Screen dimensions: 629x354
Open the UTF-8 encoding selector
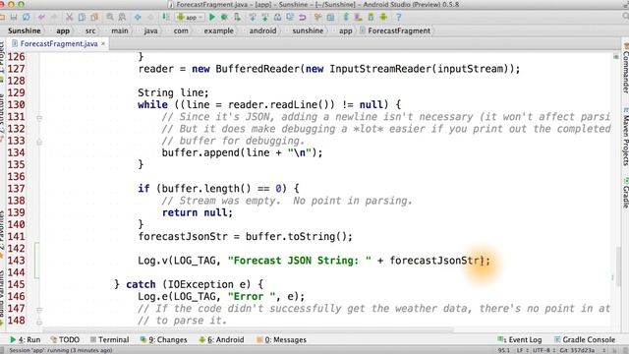click(543, 350)
